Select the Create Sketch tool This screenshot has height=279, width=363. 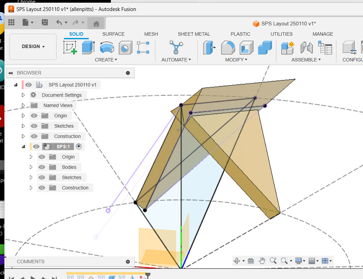(70, 48)
